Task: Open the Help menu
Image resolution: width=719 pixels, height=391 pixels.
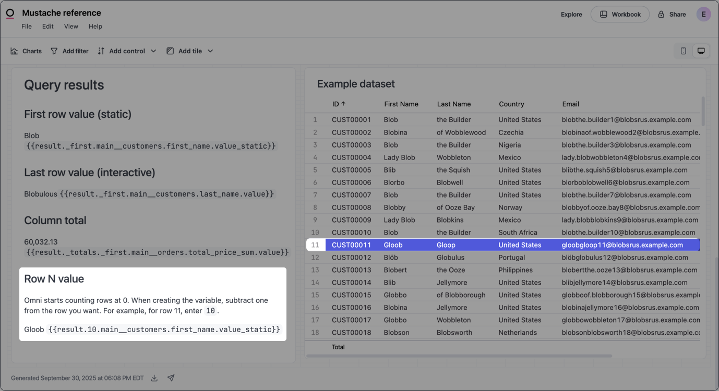Action: [95, 27]
